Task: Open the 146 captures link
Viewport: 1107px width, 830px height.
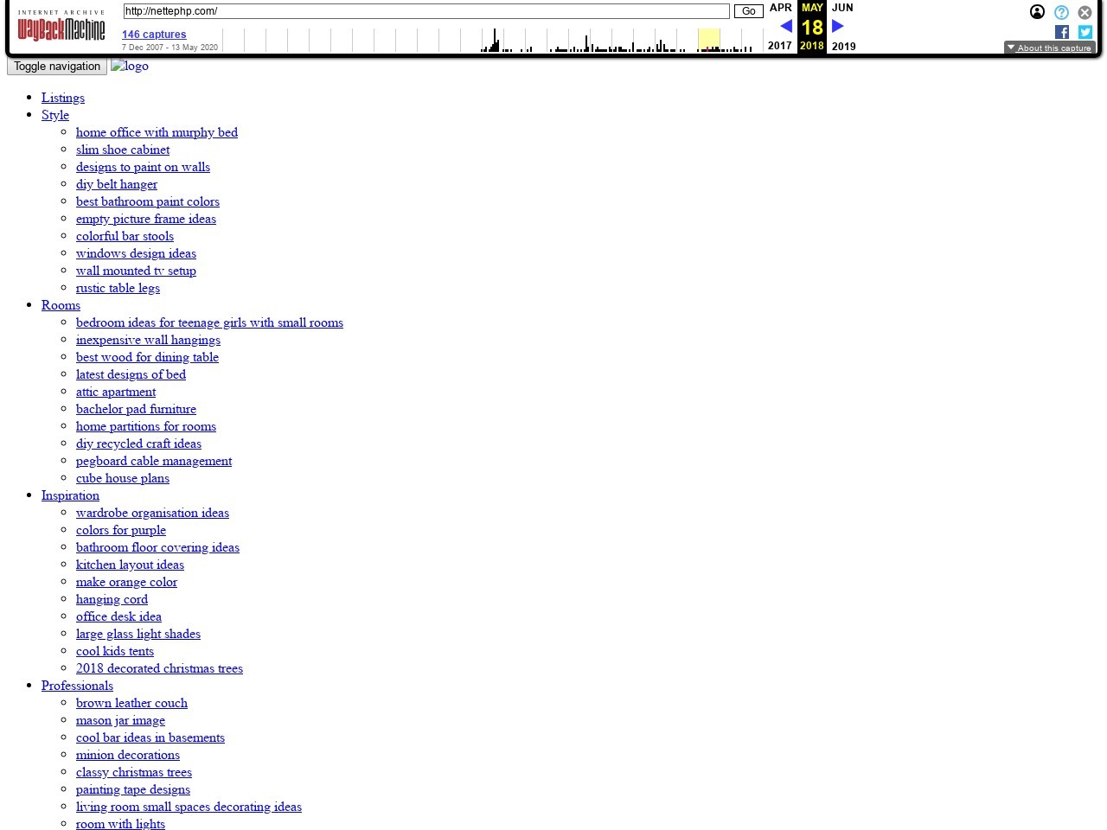Action: [x=154, y=35]
